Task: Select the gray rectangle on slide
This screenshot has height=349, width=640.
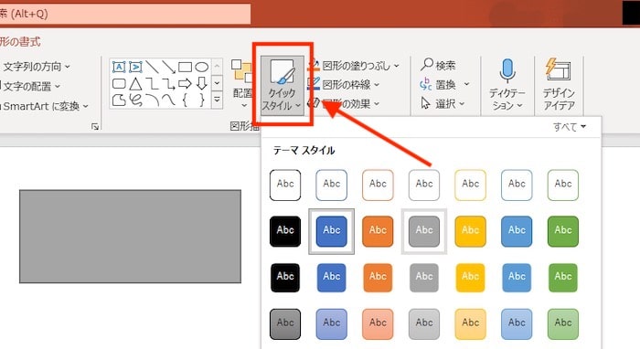Action: coord(130,237)
